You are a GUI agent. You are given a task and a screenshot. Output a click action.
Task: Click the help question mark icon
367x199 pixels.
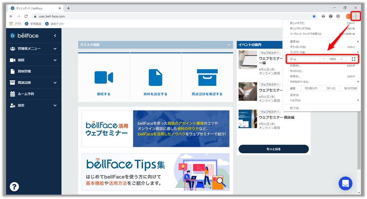pyautogui.click(x=14, y=187)
